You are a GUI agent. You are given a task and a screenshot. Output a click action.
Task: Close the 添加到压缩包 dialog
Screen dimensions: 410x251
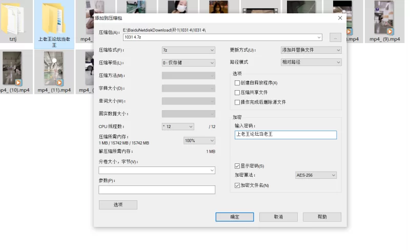click(340, 18)
